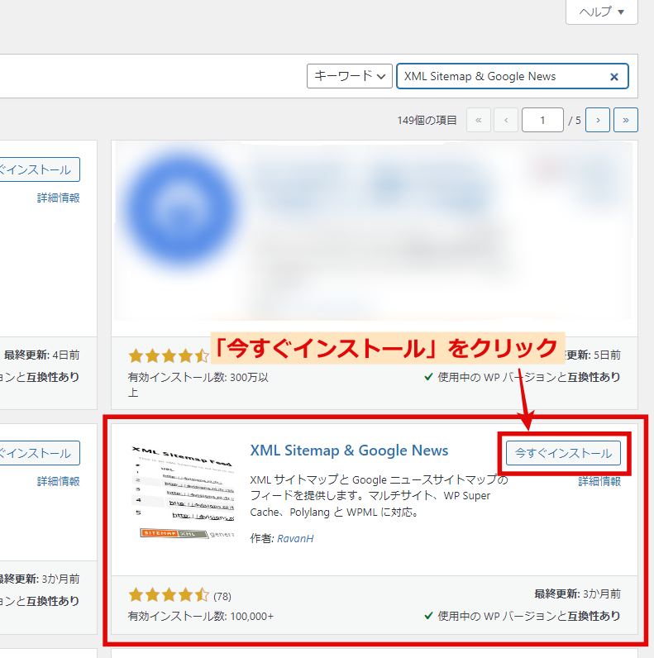Open the XML Sitemap & Google News title link
Screen dimensions: 654x658
(349, 451)
